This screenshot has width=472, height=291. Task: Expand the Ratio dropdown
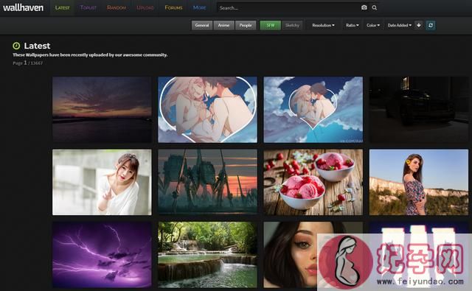point(353,25)
